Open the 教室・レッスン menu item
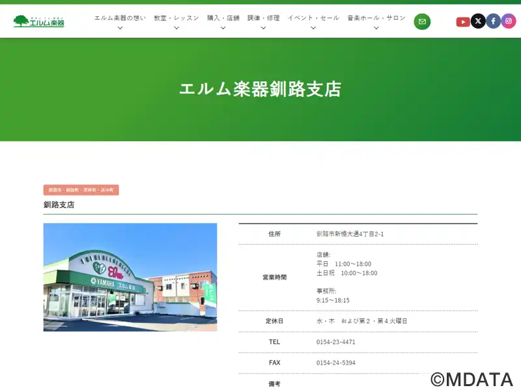521x390 pixels. pyautogui.click(x=176, y=18)
